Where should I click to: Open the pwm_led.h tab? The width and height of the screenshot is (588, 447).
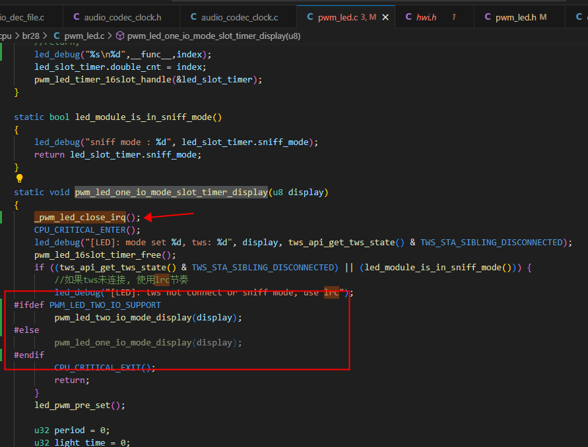[x=519, y=17]
